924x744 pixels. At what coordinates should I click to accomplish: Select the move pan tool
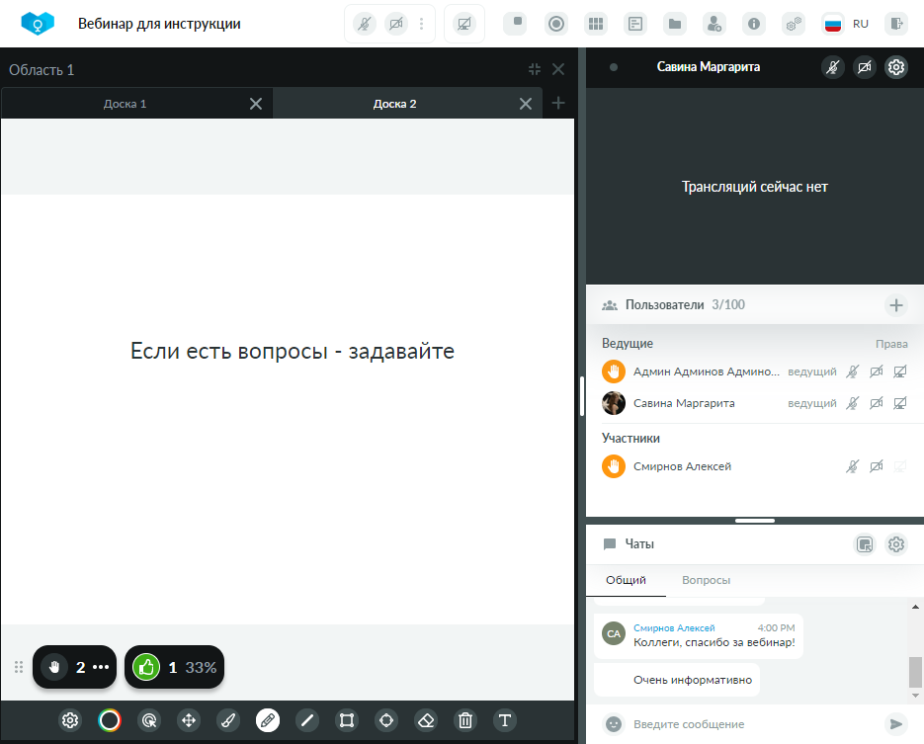[189, 720]
